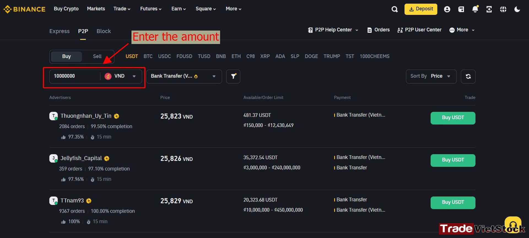
Task: Expand P2P Help Center dropdown
Action: click(357, 30)
